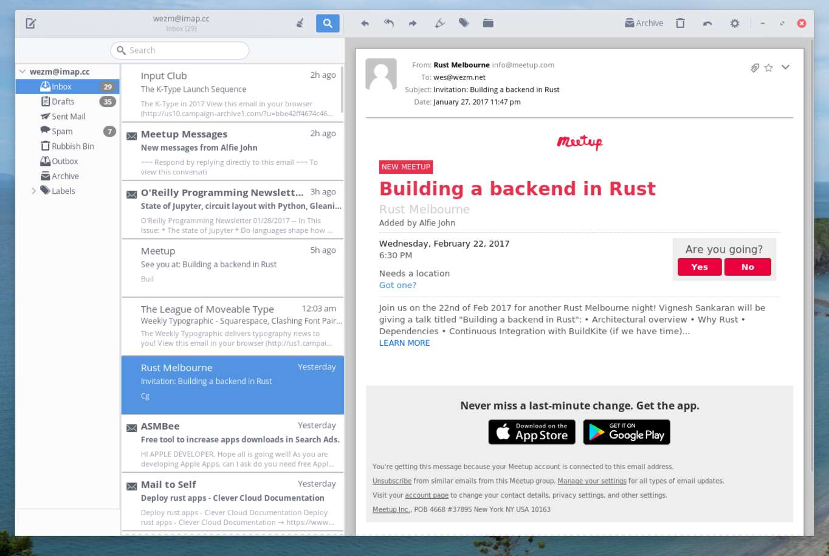Click the Rust Melbourne group link
The width and height of the screenshot is (829, 556).
click(x=424, y=209)
